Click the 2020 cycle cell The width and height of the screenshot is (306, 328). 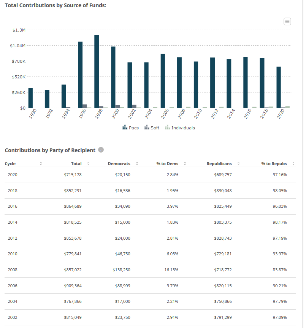click(13, 175)
